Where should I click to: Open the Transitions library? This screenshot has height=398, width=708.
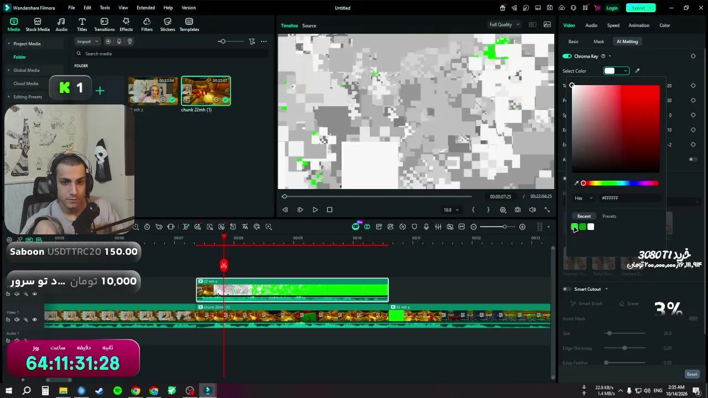point(104,25)
